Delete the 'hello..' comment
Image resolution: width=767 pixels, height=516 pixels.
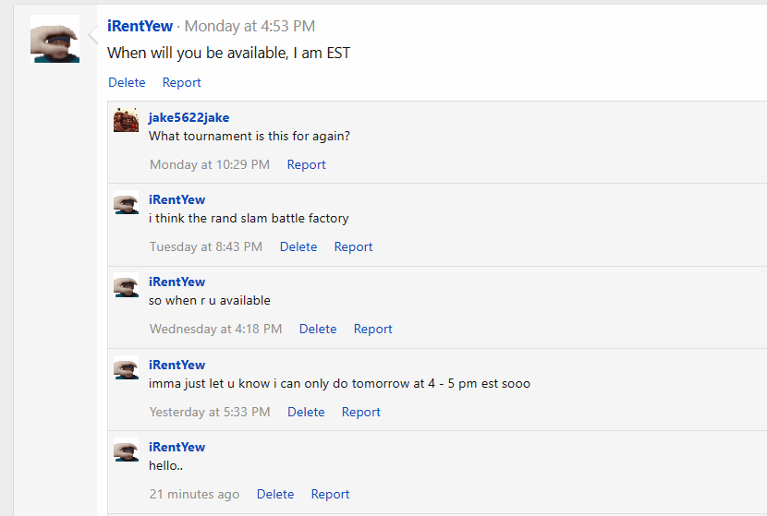pyautogui.click(x=275, y=494)
